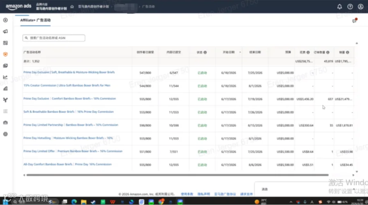368x205 pixels.
Task: Click the info icon next to 状态 header
Action: (205, 52)
